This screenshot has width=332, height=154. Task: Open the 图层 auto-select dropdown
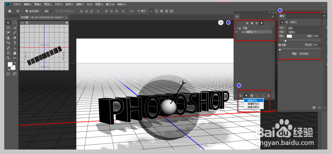47,11
